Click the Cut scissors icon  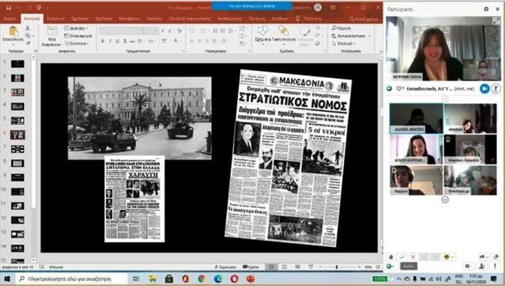point(28,28)
